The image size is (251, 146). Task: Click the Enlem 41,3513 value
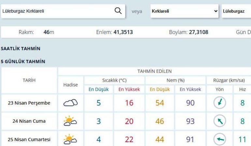[x=123, y=32]
